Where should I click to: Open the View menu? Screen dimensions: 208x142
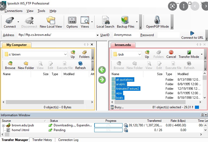[x=30, y=11]
